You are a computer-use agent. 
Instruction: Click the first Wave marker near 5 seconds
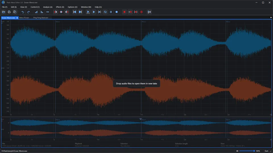58,22
